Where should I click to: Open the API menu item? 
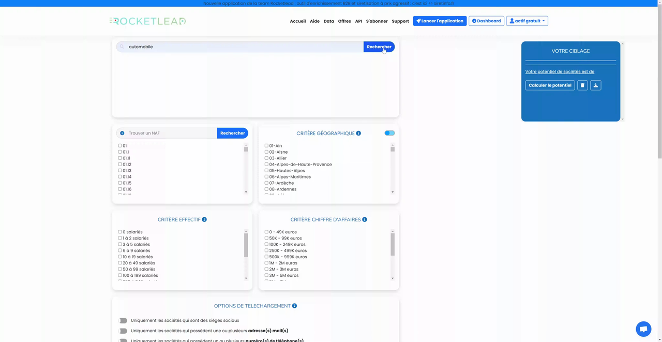click(358, 21)
